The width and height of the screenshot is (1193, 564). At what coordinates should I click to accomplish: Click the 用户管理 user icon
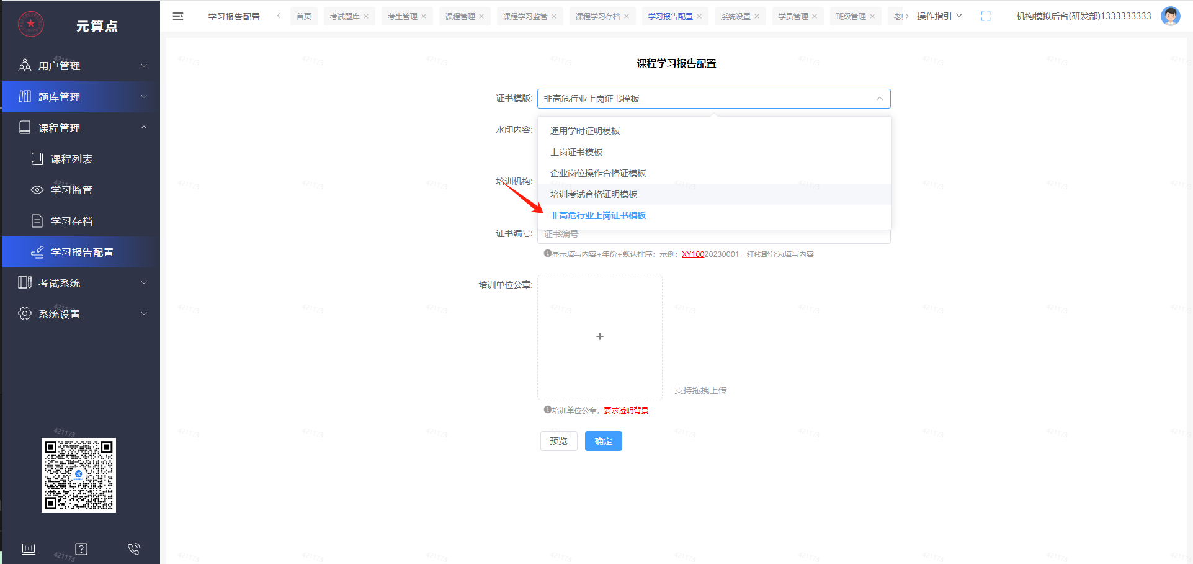(x=25, y=65)
